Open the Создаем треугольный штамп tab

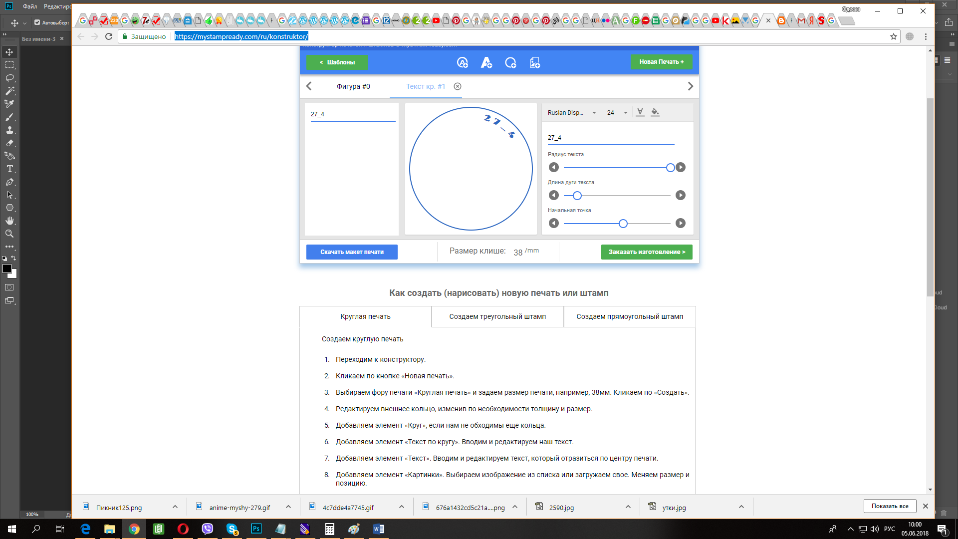pyautogui.click(x=497, y=316)
